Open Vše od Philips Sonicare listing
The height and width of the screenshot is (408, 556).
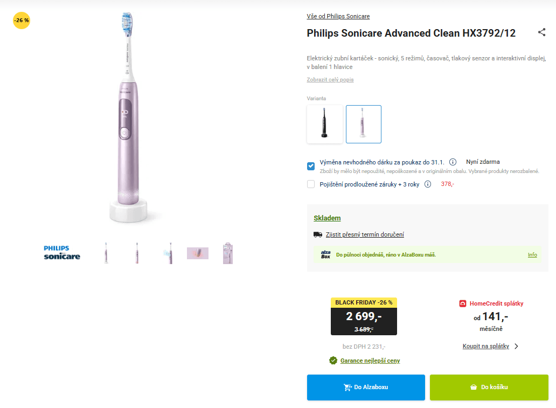[x=338, y=16]
